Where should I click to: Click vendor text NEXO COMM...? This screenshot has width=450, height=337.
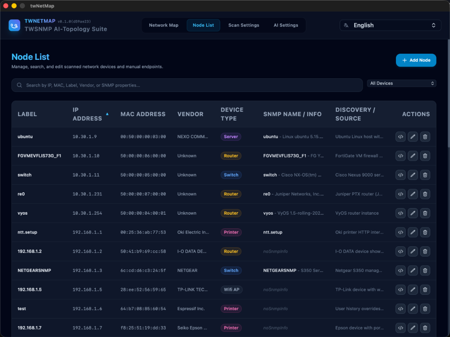(192, 137)
